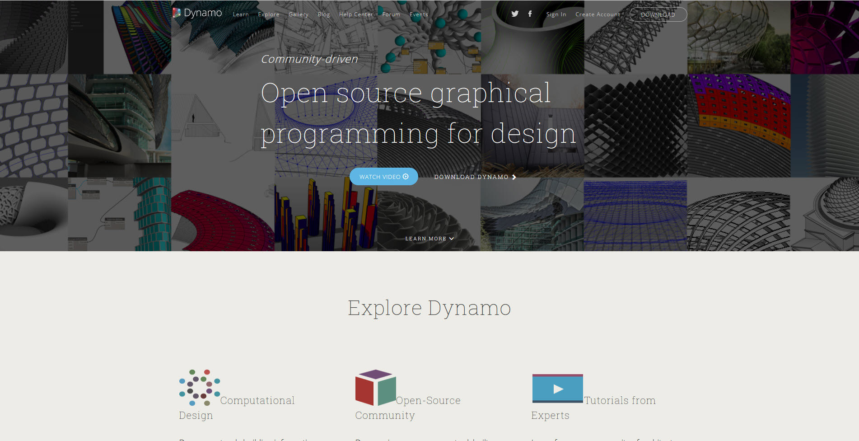Click the Tutorials video play icon
Viewport: 859px width, 441px height.
[557, 389]
